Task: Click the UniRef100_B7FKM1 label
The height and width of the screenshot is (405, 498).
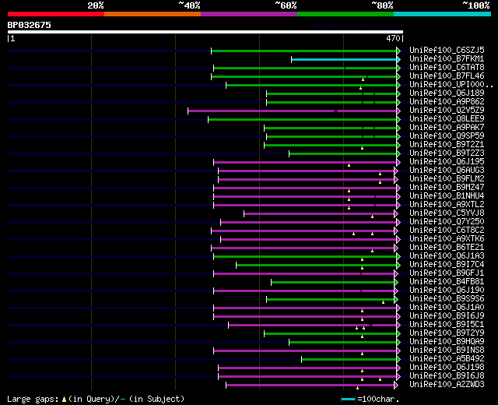Action: click(x=447, y=59)
